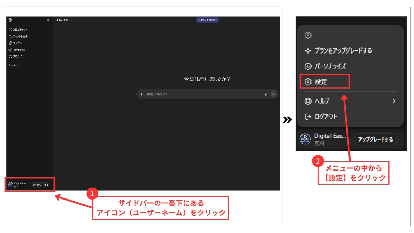
Task: Open the ライブラリ library item
Action: tap(16, 43)
